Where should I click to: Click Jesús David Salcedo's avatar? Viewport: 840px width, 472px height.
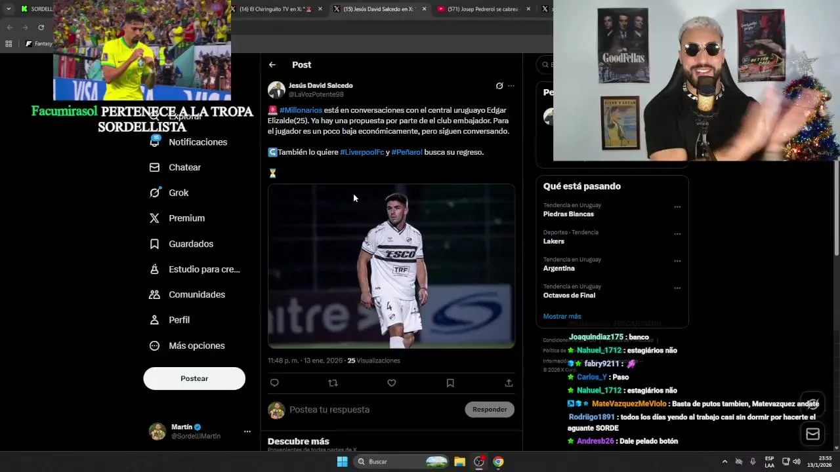276,90
